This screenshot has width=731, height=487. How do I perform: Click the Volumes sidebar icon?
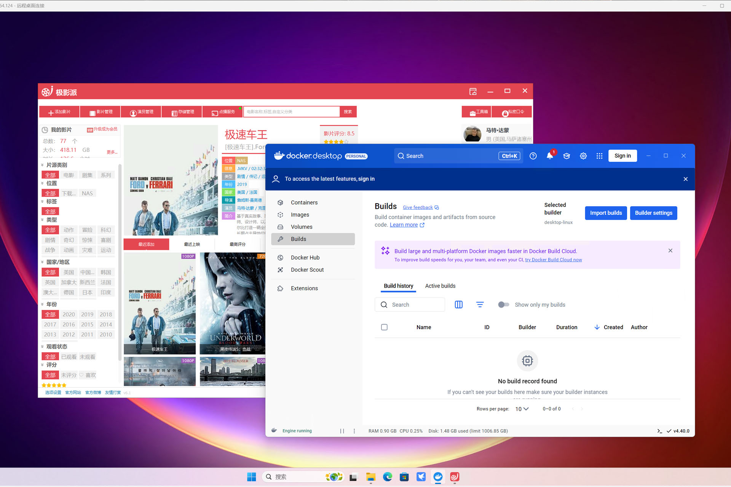280,227
